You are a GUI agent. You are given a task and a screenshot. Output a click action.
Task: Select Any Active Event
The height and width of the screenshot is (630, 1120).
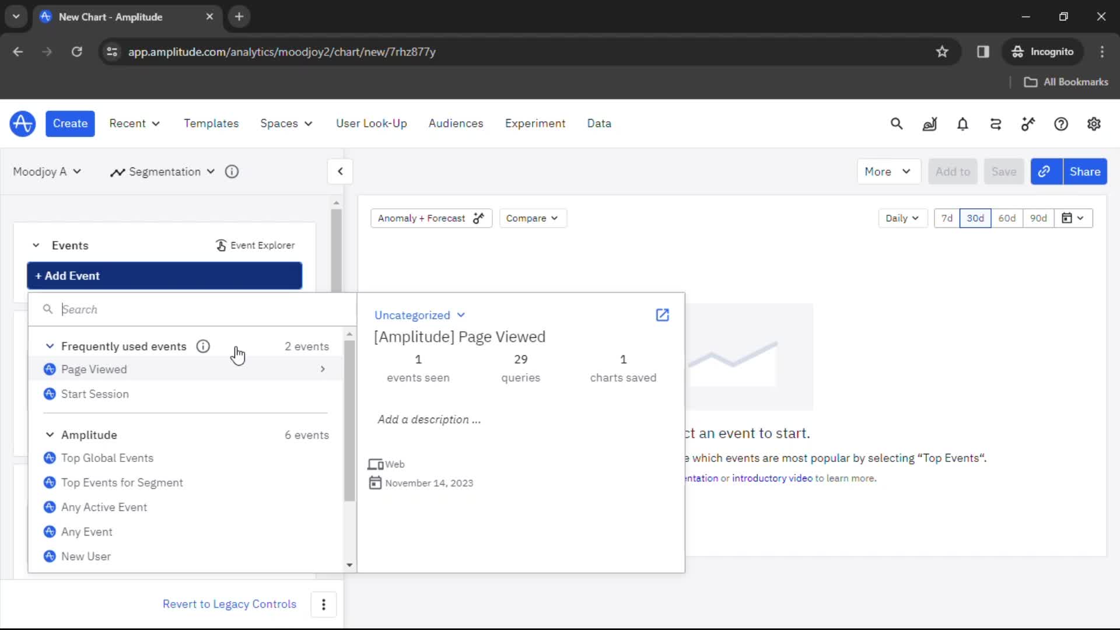click(185, 508)
